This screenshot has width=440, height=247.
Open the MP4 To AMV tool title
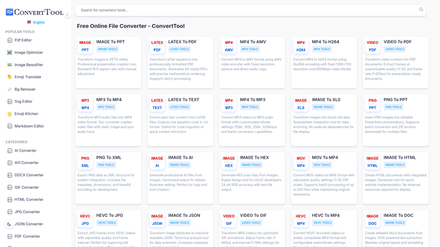253,42
